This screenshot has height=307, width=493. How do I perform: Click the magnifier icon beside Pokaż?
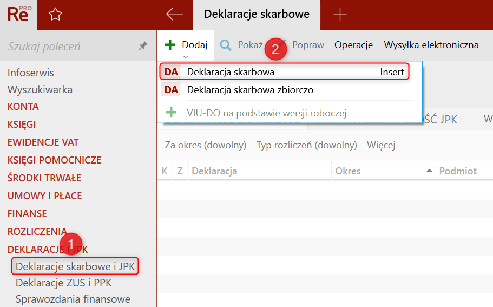(226, 45)
